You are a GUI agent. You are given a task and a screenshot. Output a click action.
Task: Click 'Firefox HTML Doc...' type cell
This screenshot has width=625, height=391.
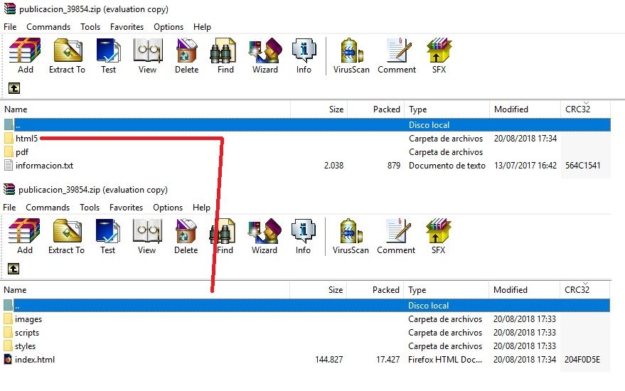pyautogui.click(x=445, y=360)
